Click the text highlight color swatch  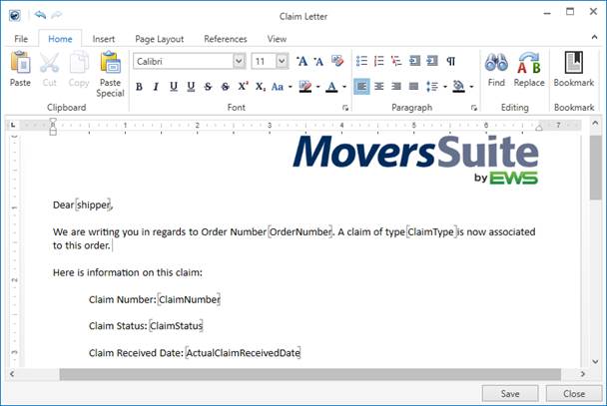pos(304,87)
